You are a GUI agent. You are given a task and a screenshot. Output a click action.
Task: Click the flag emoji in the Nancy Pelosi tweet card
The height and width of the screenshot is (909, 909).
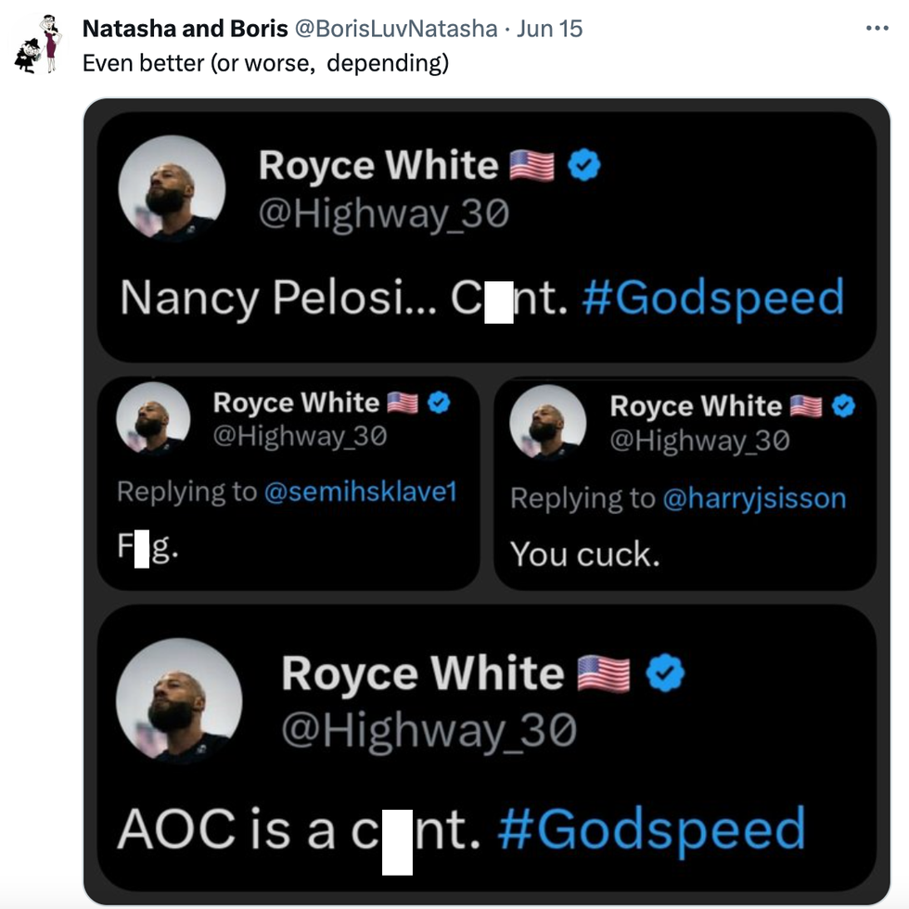click(532, 166)
